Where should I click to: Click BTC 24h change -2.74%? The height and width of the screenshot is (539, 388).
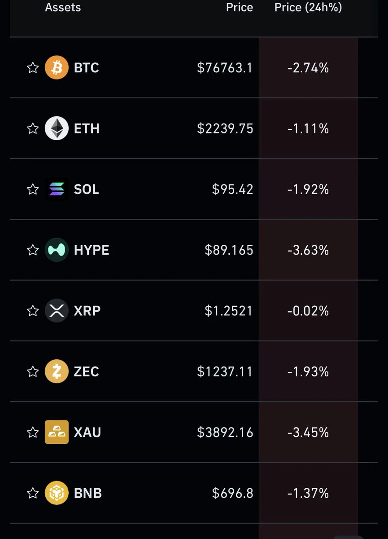[308, 68]
